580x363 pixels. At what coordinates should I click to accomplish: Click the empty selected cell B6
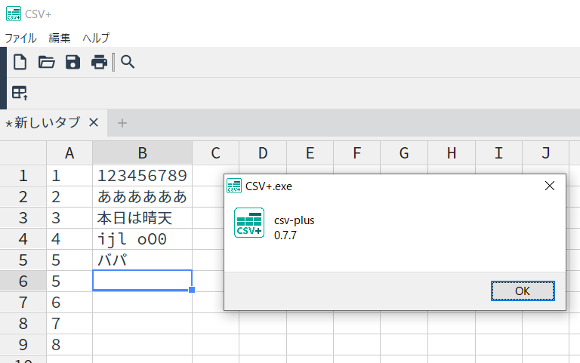(142, 281)
